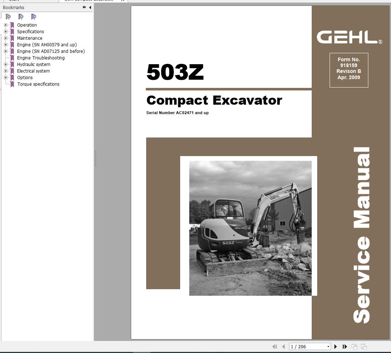Expand the Electrical system bookmark

pos(5,71)
